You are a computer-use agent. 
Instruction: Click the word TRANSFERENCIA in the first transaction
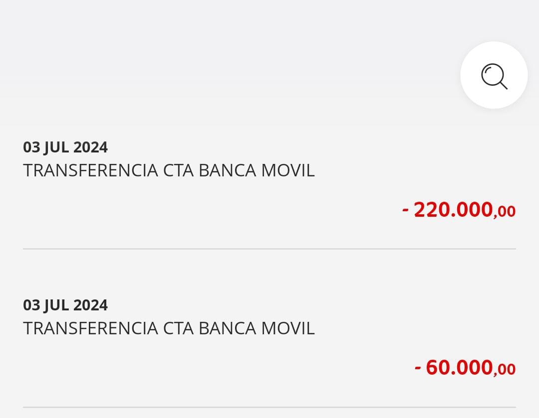click(90, 170)
